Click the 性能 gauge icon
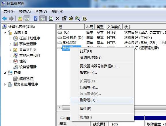 pyautogui.click(x=16, y=61)
